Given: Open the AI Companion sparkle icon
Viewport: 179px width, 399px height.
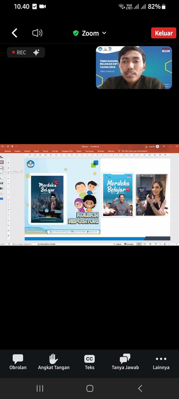Looking at the screenshot, I should click(x=36, y=53).
